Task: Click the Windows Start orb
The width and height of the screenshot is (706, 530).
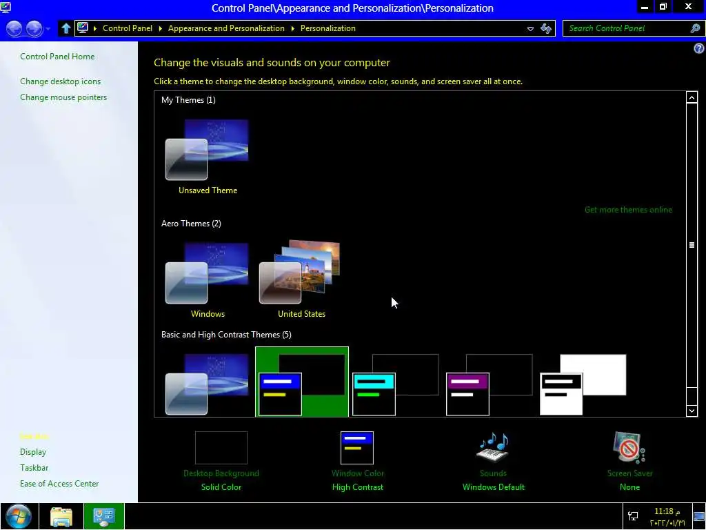Action: pyautogui.click(x=19, y=516)
